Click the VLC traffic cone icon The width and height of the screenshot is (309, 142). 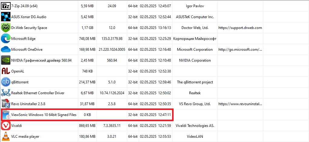(5, 136)
